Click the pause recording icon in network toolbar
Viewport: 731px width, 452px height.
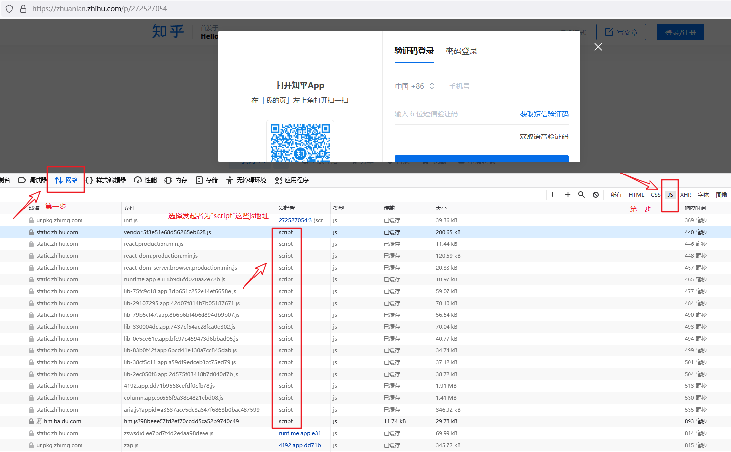click(x=554, y=195)
